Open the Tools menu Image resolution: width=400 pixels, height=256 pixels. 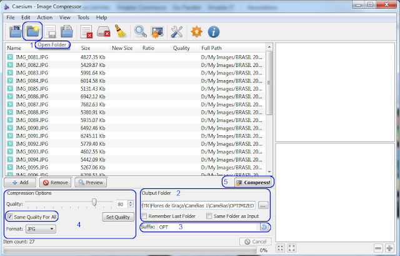(83, 18)
